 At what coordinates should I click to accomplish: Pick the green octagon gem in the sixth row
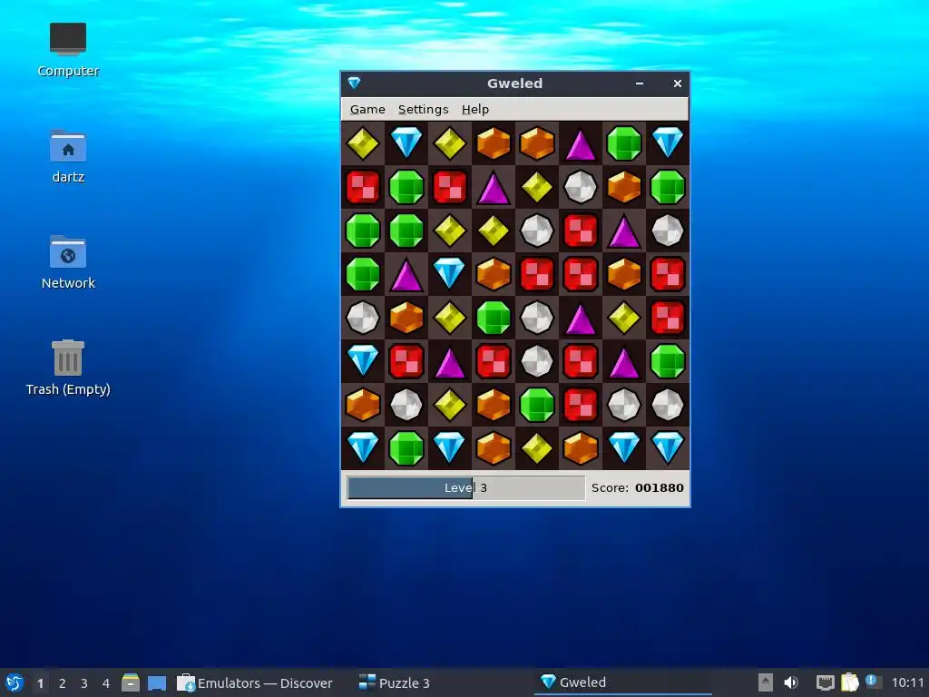coord(668,361)
